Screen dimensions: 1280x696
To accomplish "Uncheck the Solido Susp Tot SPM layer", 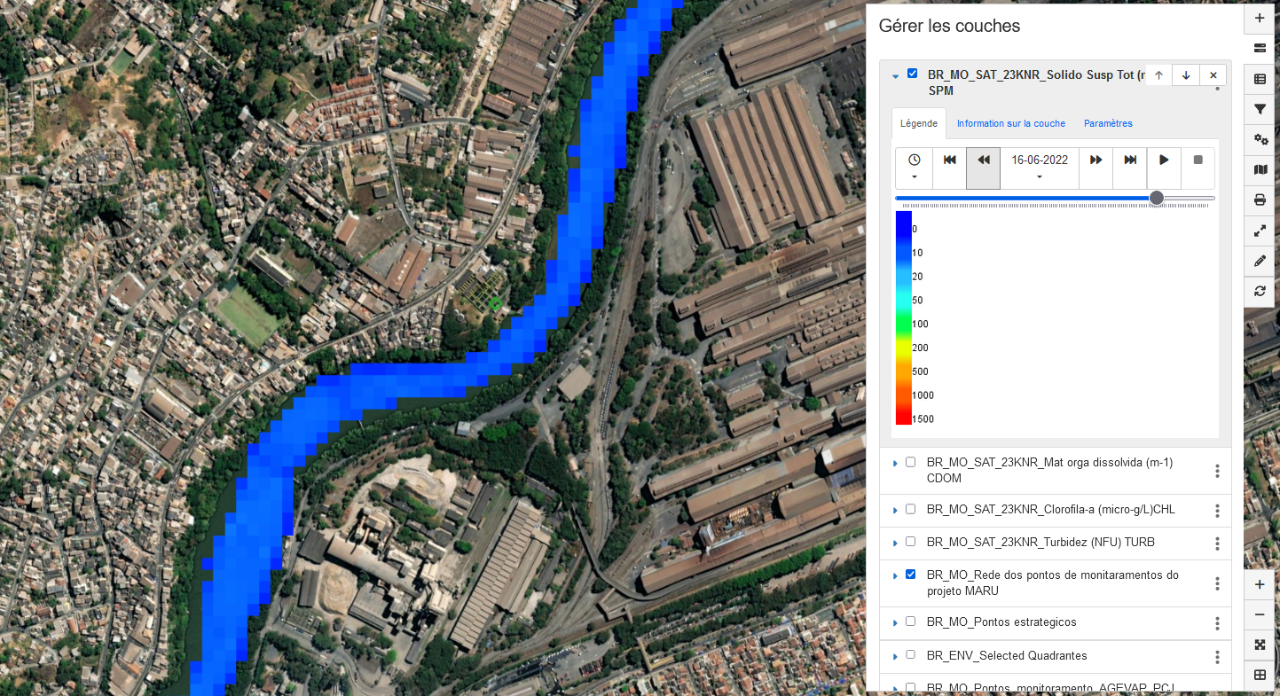I will point(912,74).
